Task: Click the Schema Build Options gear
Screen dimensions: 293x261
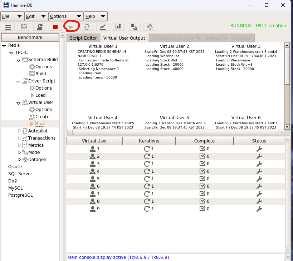Action: coord(32,67)
